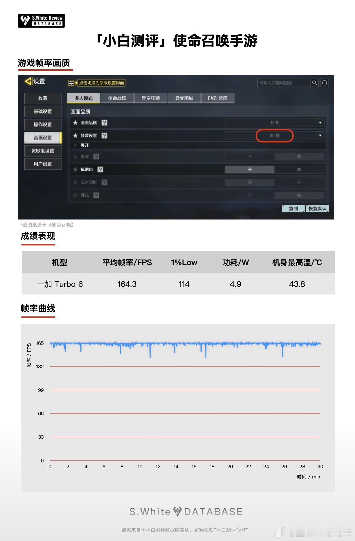
Task: Switch to the 使命战场 tab
Action: [117, 98]
